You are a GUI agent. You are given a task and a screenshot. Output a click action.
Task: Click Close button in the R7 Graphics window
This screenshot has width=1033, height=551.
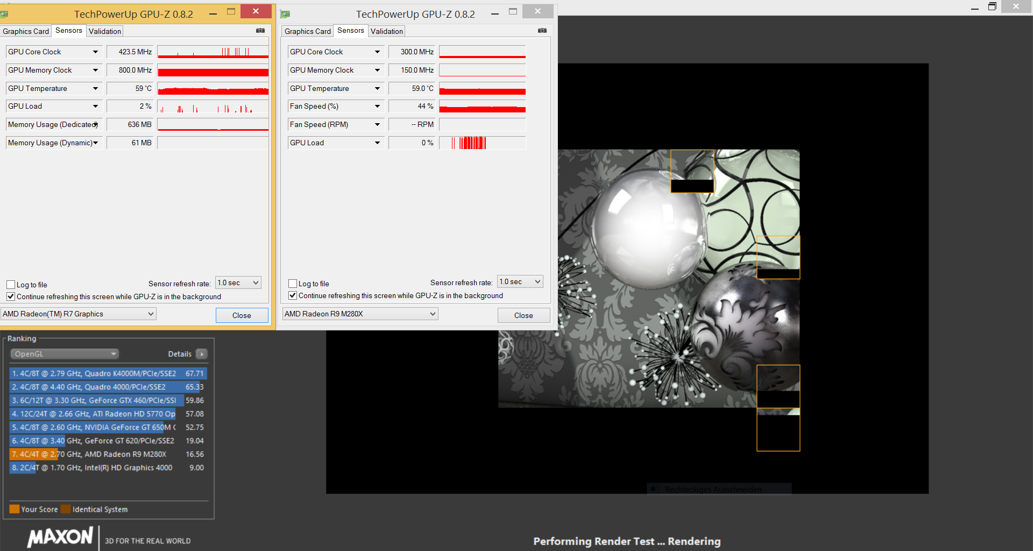coord(242,315)
